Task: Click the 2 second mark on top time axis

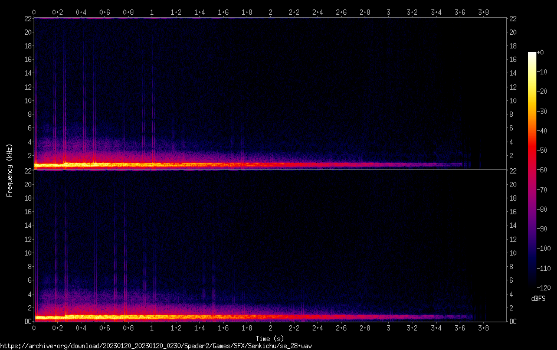Action: click(x=270, y=12)
